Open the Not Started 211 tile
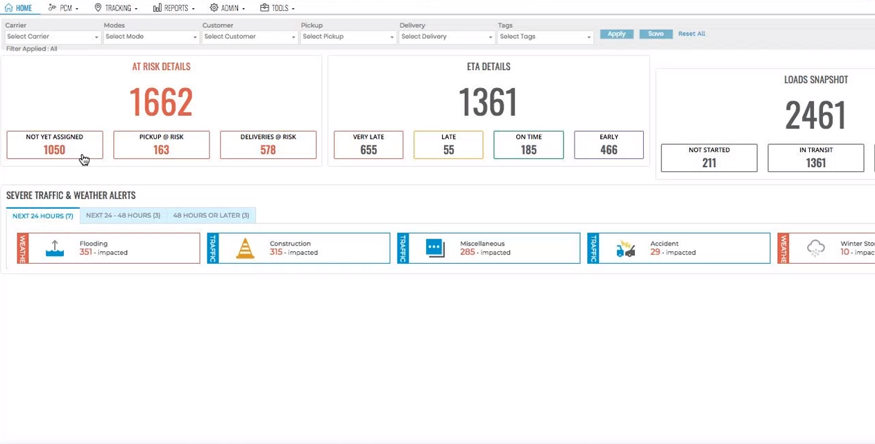Image resolution: width=875 pixels, height=444 pixels. click(709, 158)
